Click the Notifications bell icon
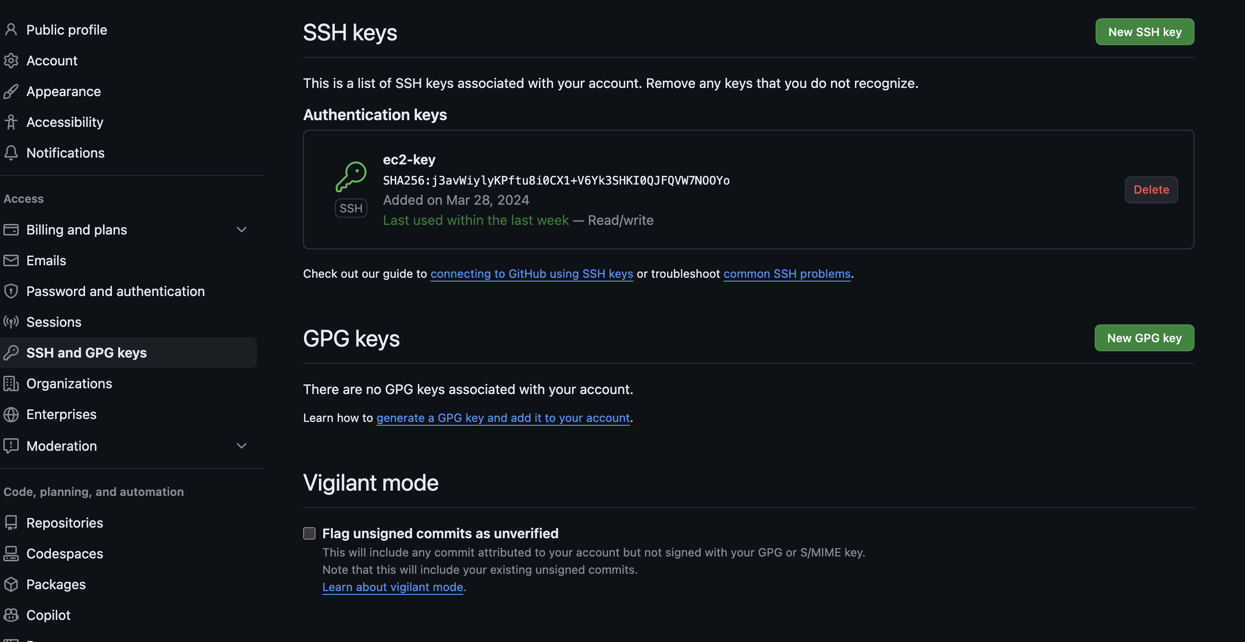1245x642 pixels. [x=11, y=152]
